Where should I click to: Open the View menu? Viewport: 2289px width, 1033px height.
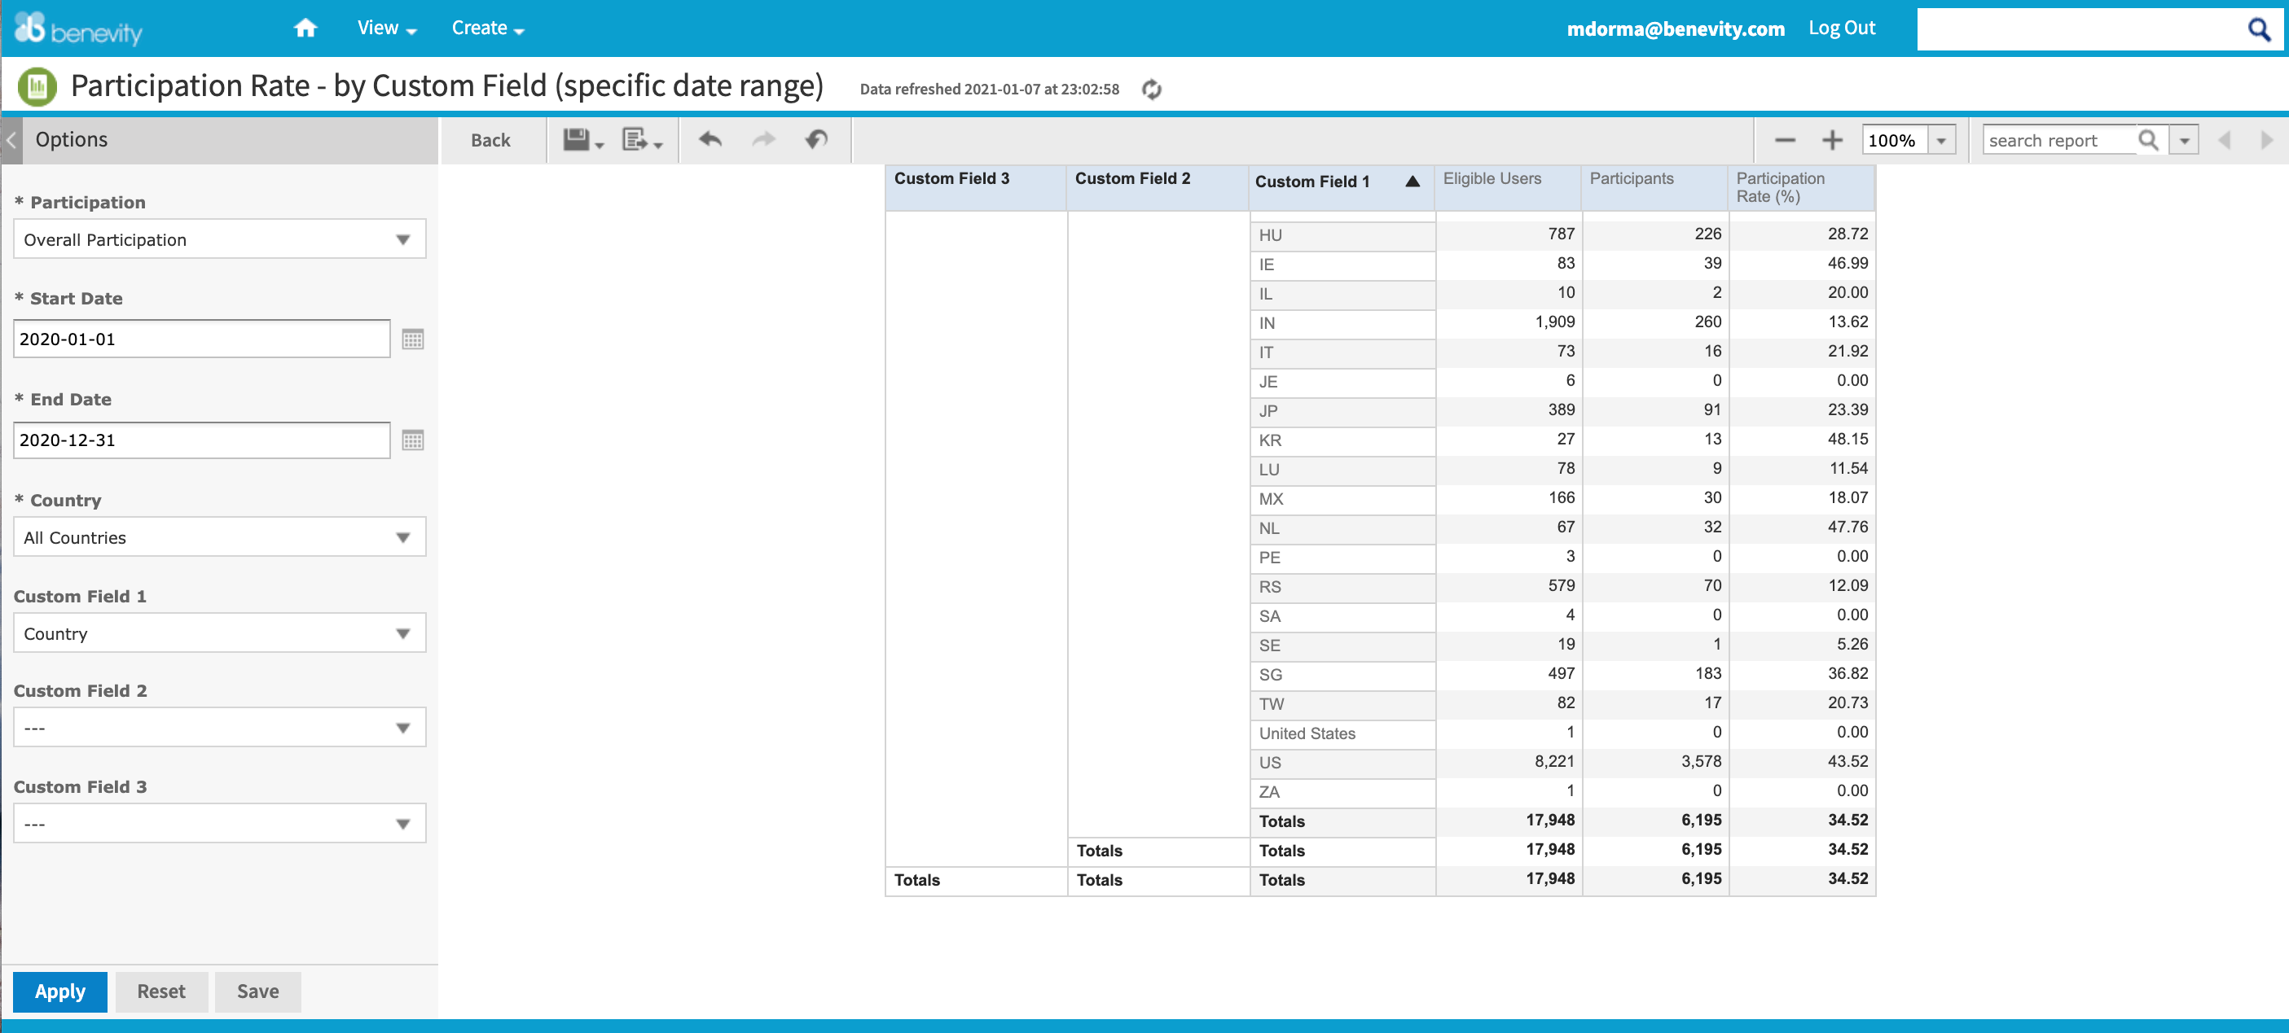387,28
